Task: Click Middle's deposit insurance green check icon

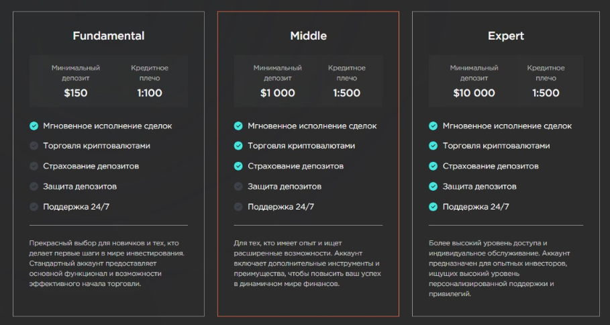Action: point(238,166)
